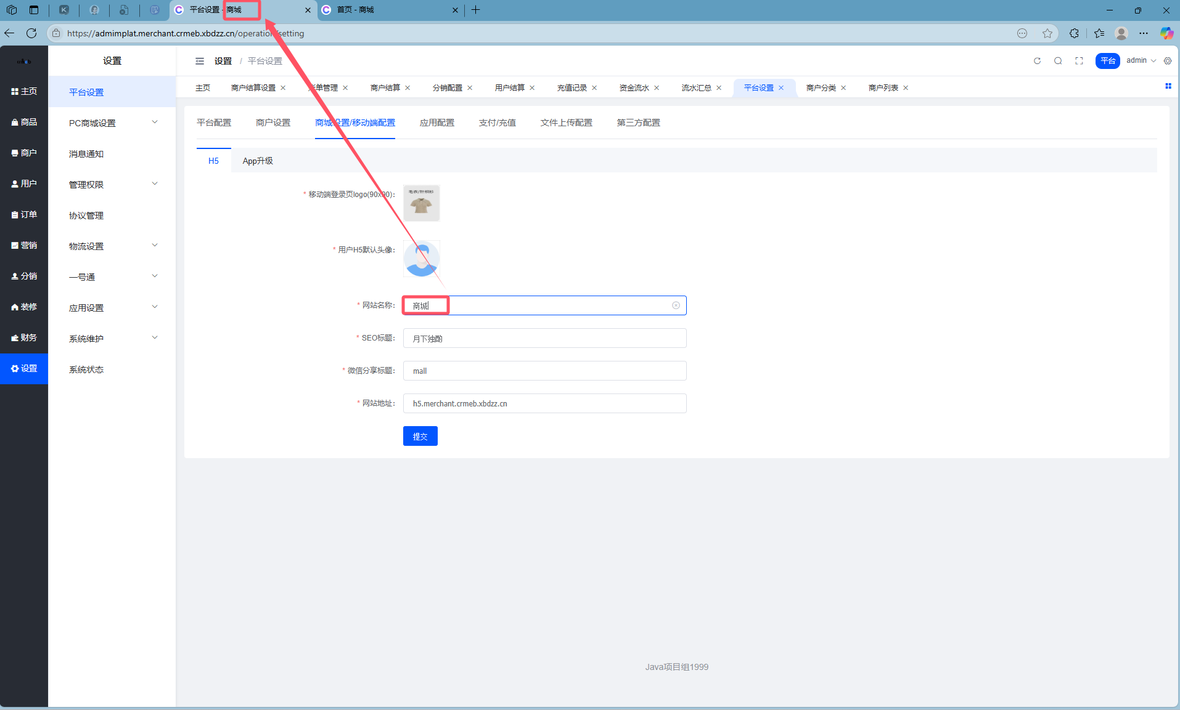
Task: Click the mobile login logo thumbnail
Action: 421,203
